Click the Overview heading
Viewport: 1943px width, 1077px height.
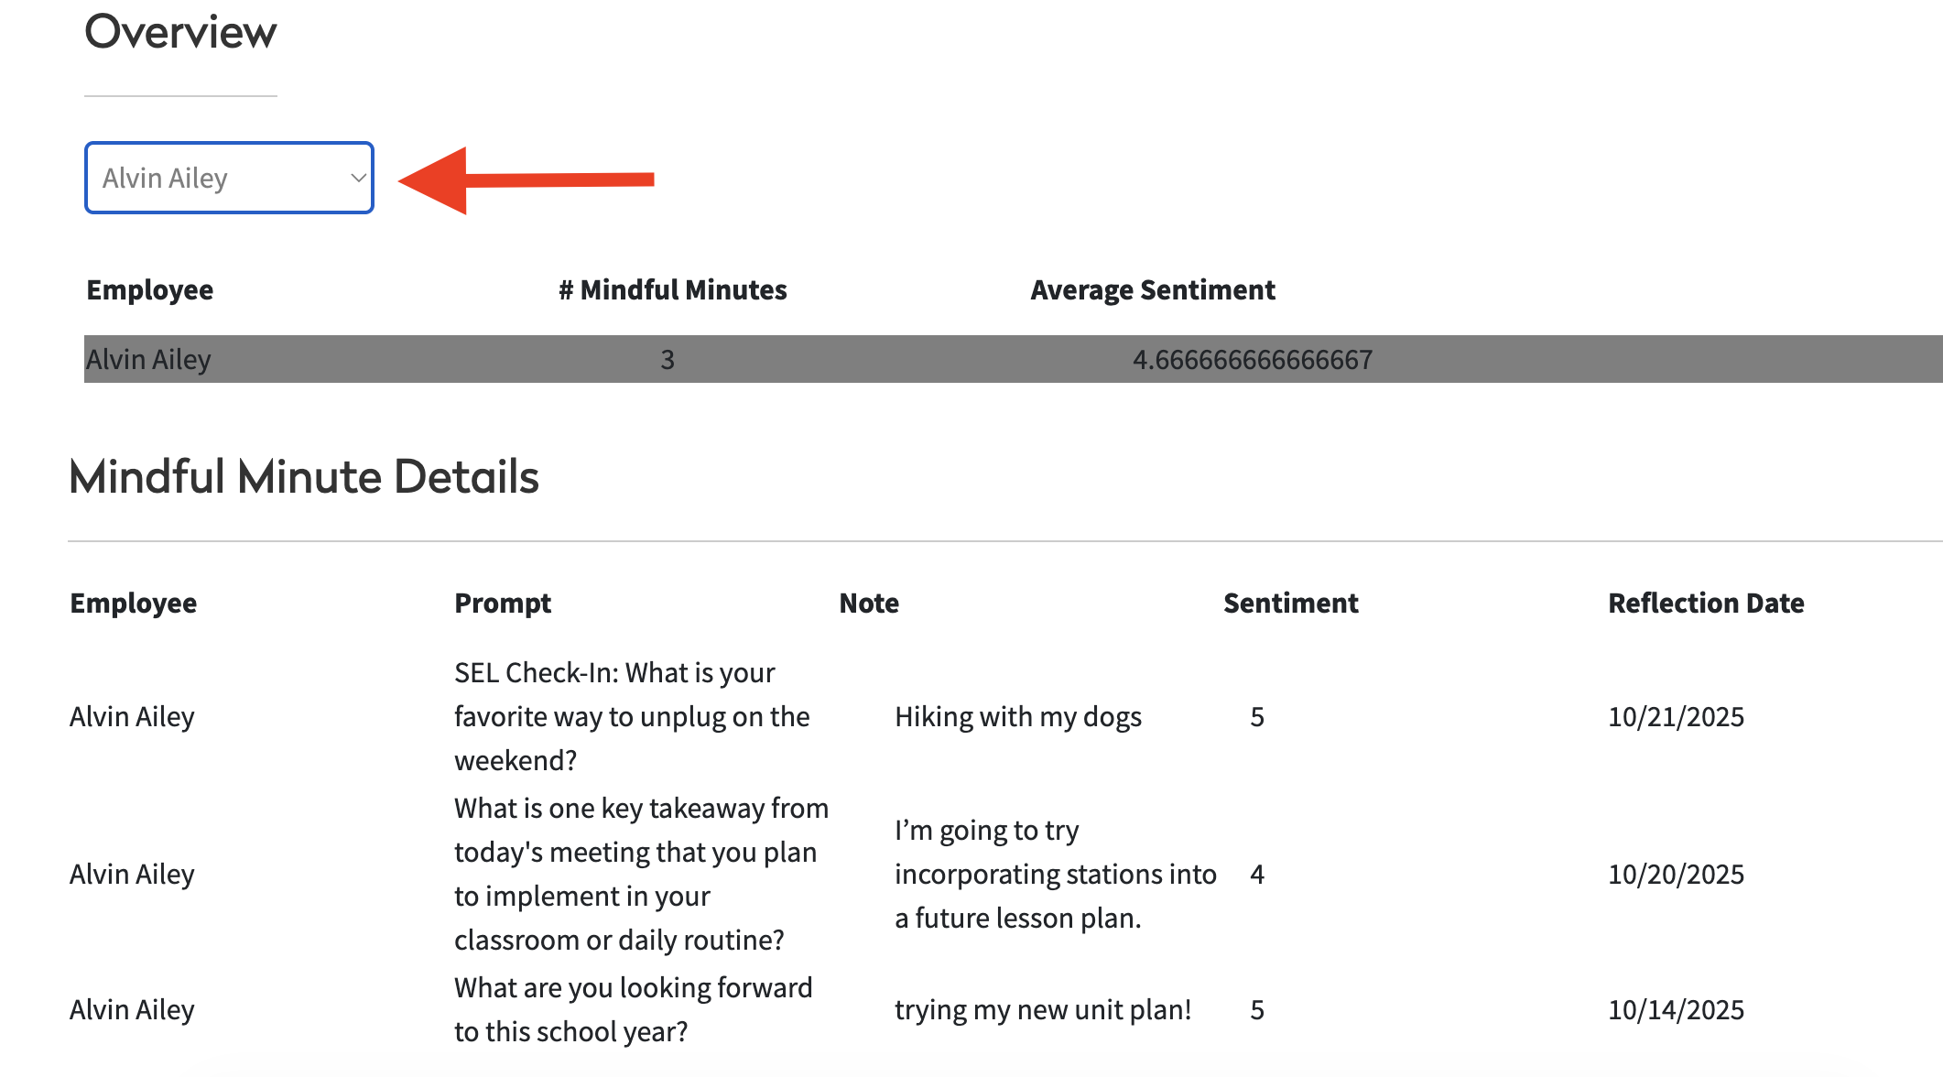(180, 31)
